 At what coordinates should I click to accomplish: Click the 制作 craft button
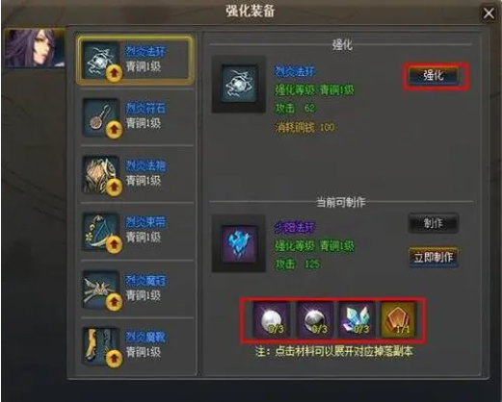[x=434, y=223]
